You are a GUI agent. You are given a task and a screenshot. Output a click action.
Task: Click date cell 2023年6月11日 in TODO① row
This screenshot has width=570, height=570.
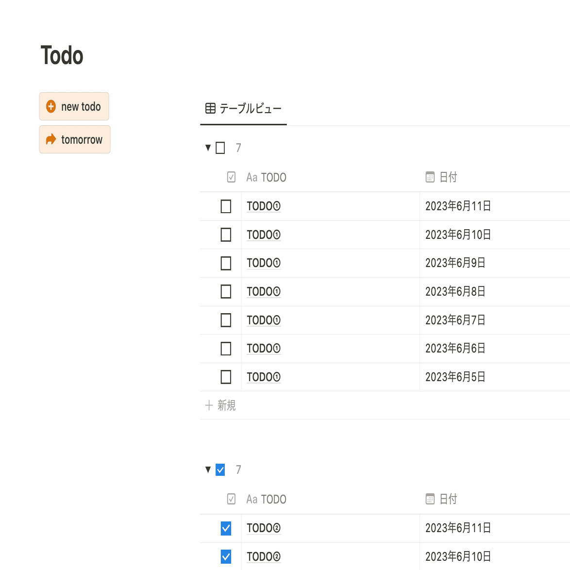pyautogui.click(x=458, y=206)
